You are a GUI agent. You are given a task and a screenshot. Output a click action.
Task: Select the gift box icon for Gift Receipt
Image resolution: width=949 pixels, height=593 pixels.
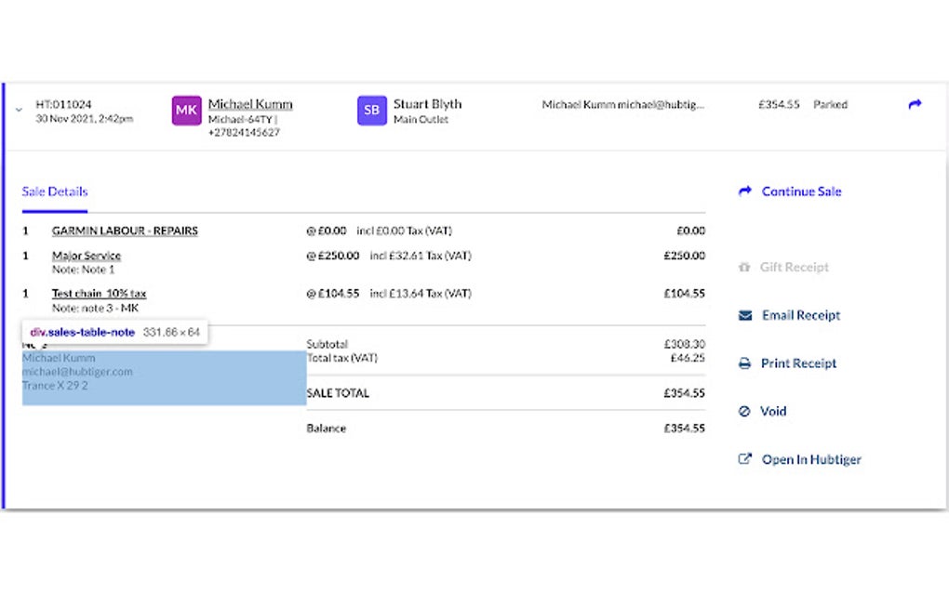point(743,267)
